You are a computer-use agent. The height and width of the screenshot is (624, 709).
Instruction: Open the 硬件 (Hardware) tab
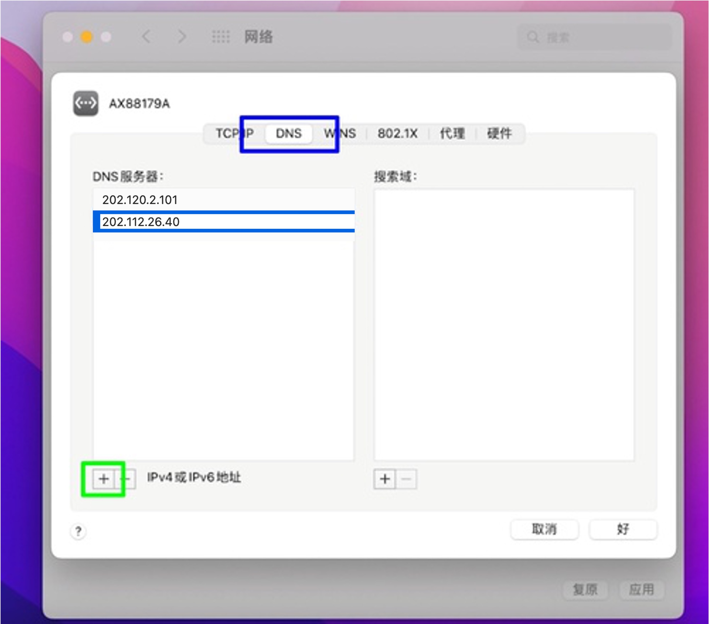pos(499,133)
